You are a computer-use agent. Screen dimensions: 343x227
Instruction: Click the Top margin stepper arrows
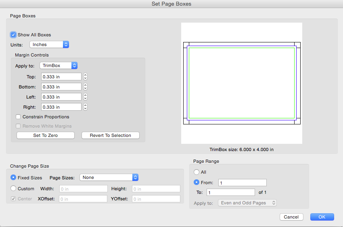[x=85, y=77]
